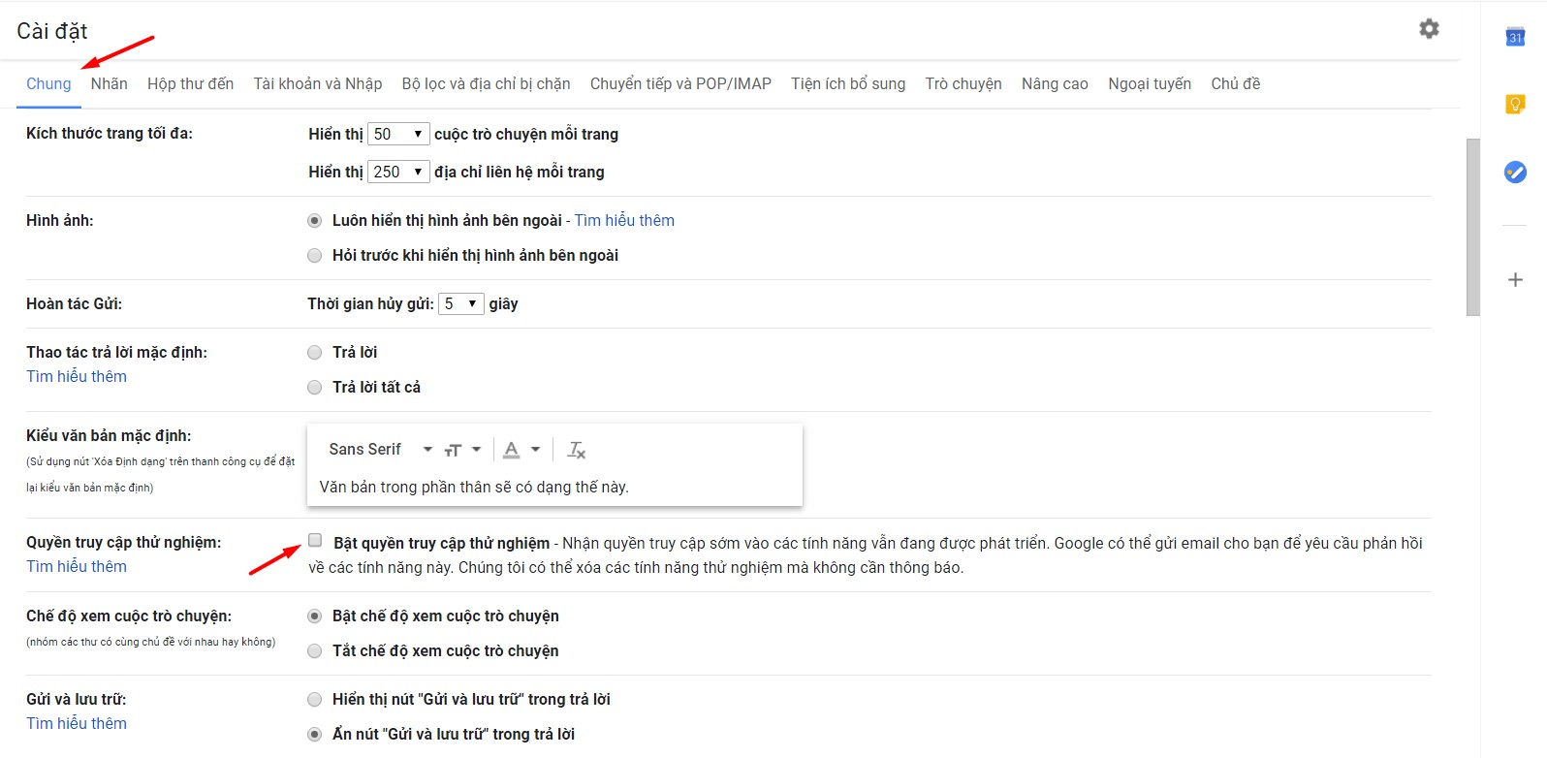The width and height of the screenshot is (1547, 758).
Task: Click the 'Cài đặt' page heading
Action: pyautogui.click(x=52, y=31)
